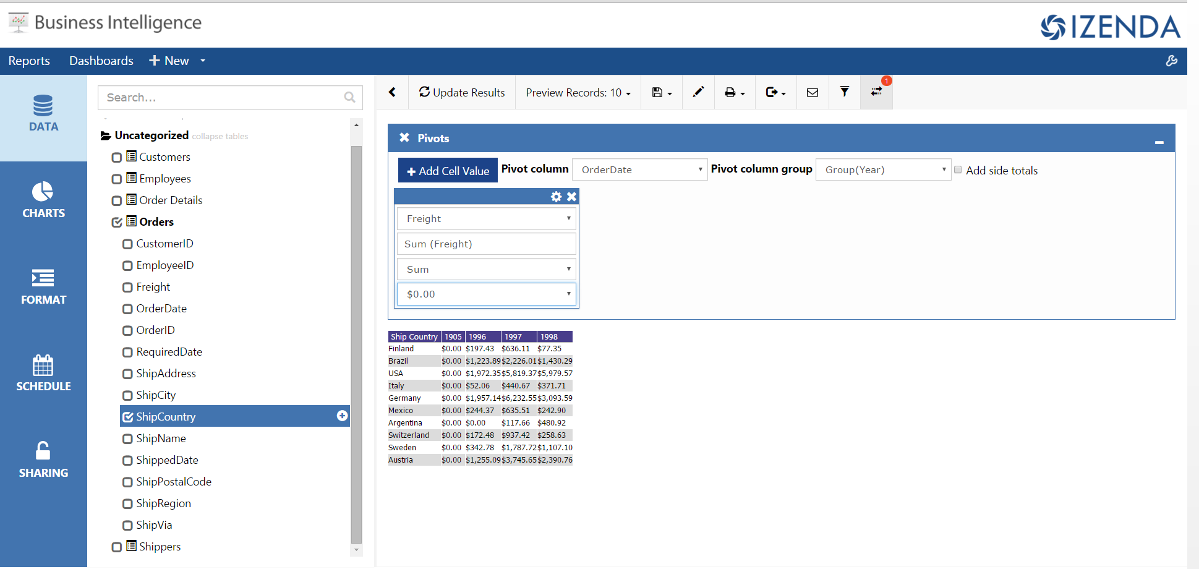Open the Dashboards menu
This screenshot has height=569, width=1199.
pos(101,61)
